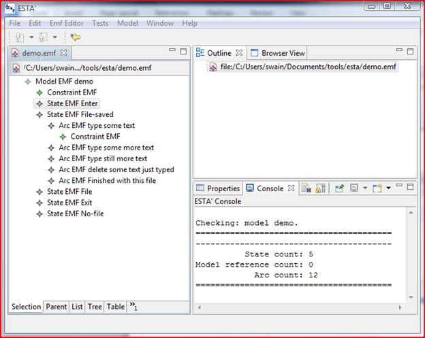Toggle the console Scroll Lock icon

click(x=319, y=188)
